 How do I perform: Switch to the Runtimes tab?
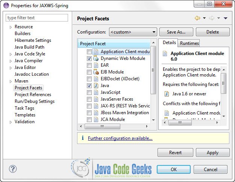[x=189, y=43]
